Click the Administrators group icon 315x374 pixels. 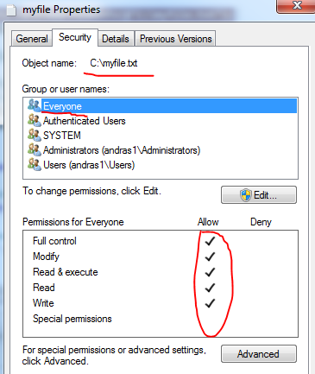pos(35,149)
